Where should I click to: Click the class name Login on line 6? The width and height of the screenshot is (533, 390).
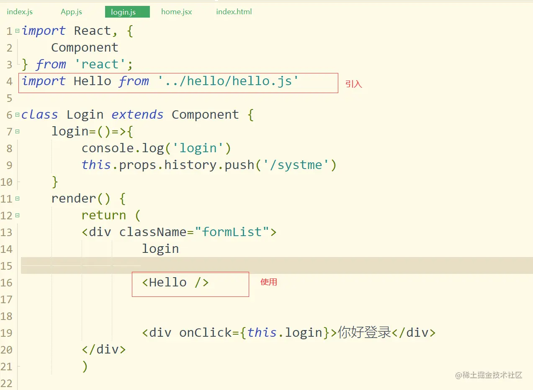coord(85,114)
